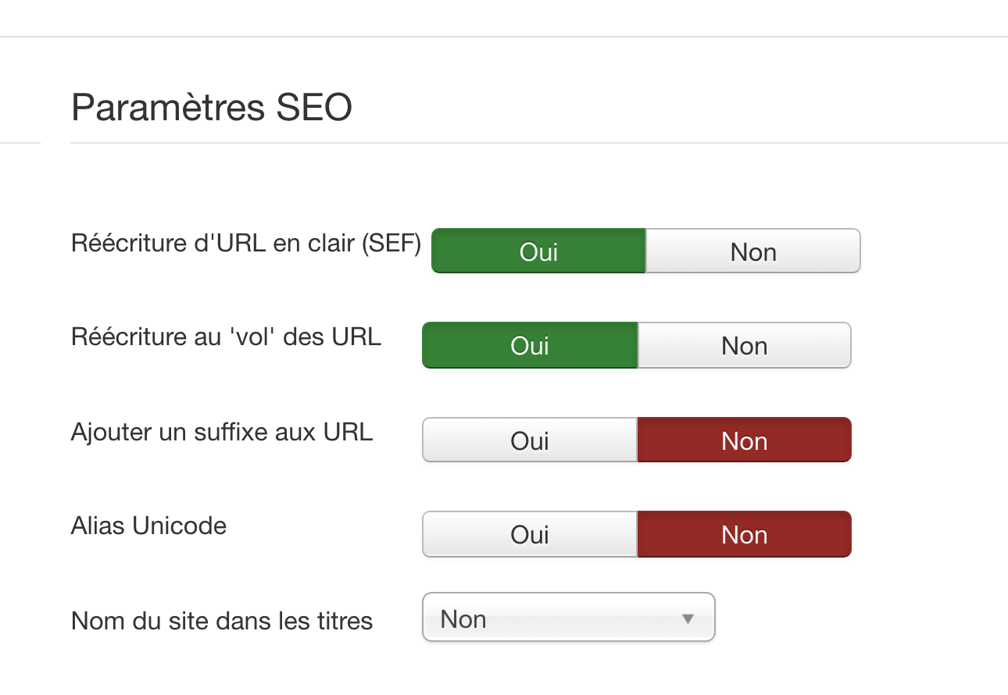The image size is (1008, 695).
Task: Click the dropdown arrow for site name
Action: (688, 619)
